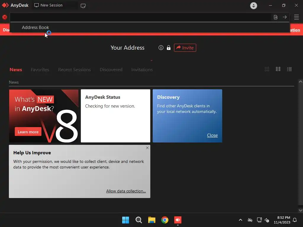Open the Recent Sessions tab

tap(74, 69)
